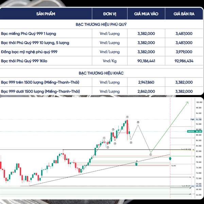Image resolution: width=204 pixels, height=204 pixels.
Task: Click product Bạc 999 trên 1500 lượng
Action: 40,82
